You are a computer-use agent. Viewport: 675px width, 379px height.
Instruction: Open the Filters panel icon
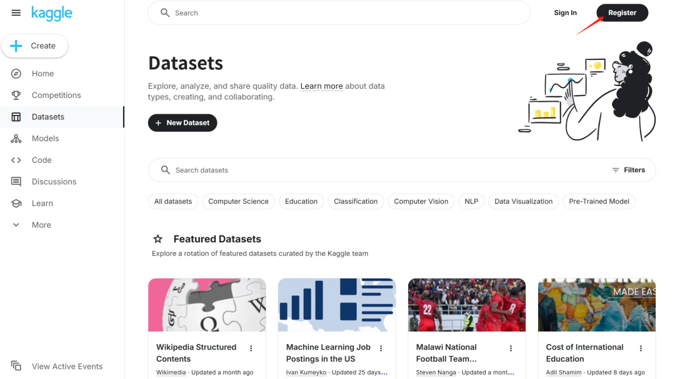coord(616,170)
